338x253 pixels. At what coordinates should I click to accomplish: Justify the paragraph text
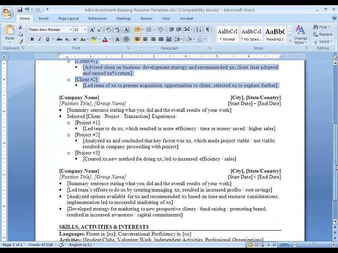(x=161, y=39)
